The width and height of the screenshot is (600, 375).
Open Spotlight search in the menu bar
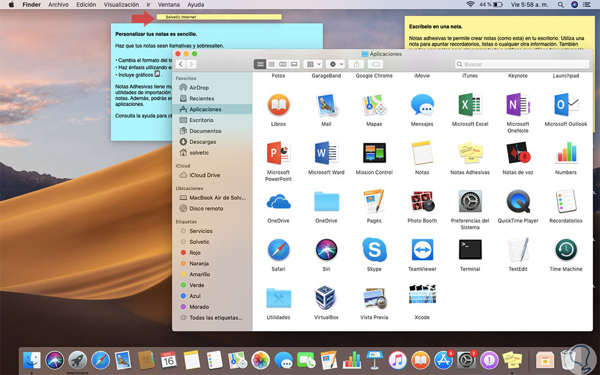tap(560, 5)
